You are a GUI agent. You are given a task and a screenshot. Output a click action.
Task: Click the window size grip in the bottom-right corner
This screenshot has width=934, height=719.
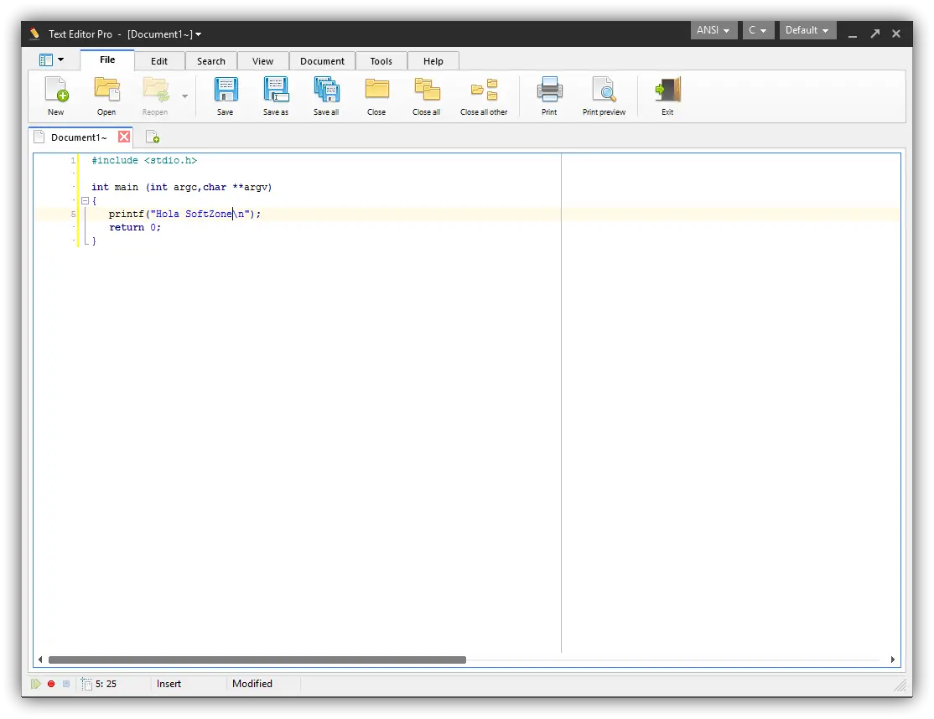[x=900, y=685]
